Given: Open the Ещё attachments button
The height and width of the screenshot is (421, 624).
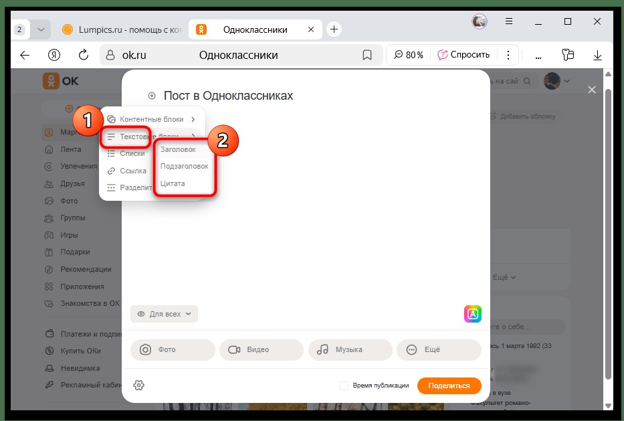Looking at the screenshot, I should coord(439,349).
